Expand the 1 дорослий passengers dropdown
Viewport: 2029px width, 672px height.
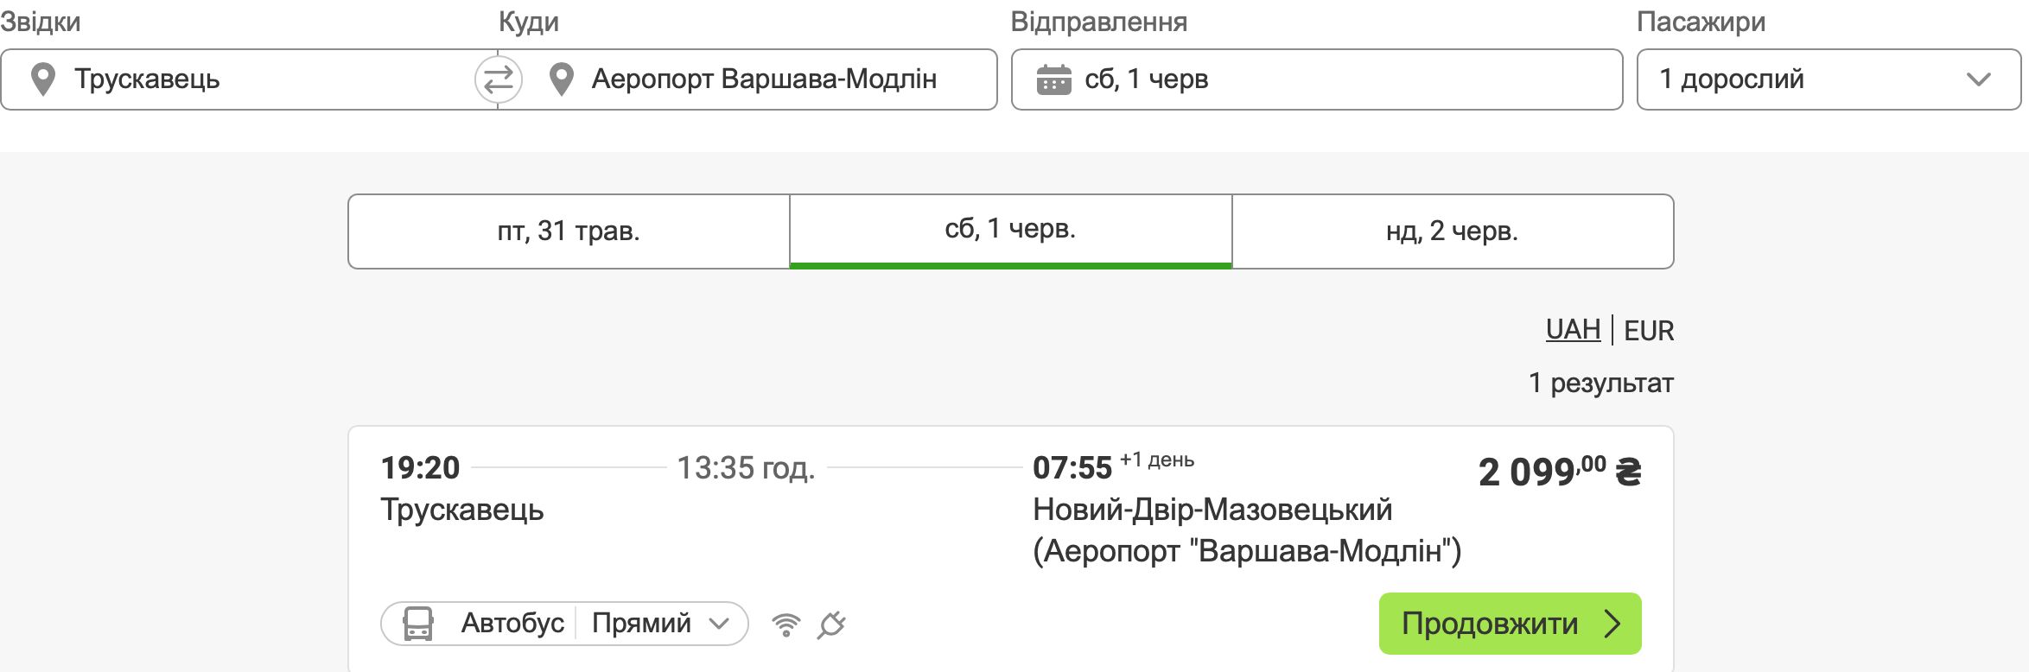click(1829, 79)
